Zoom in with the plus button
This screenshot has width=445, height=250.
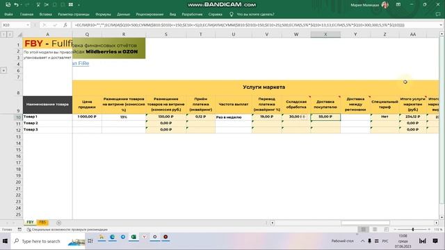coord(429,229)
